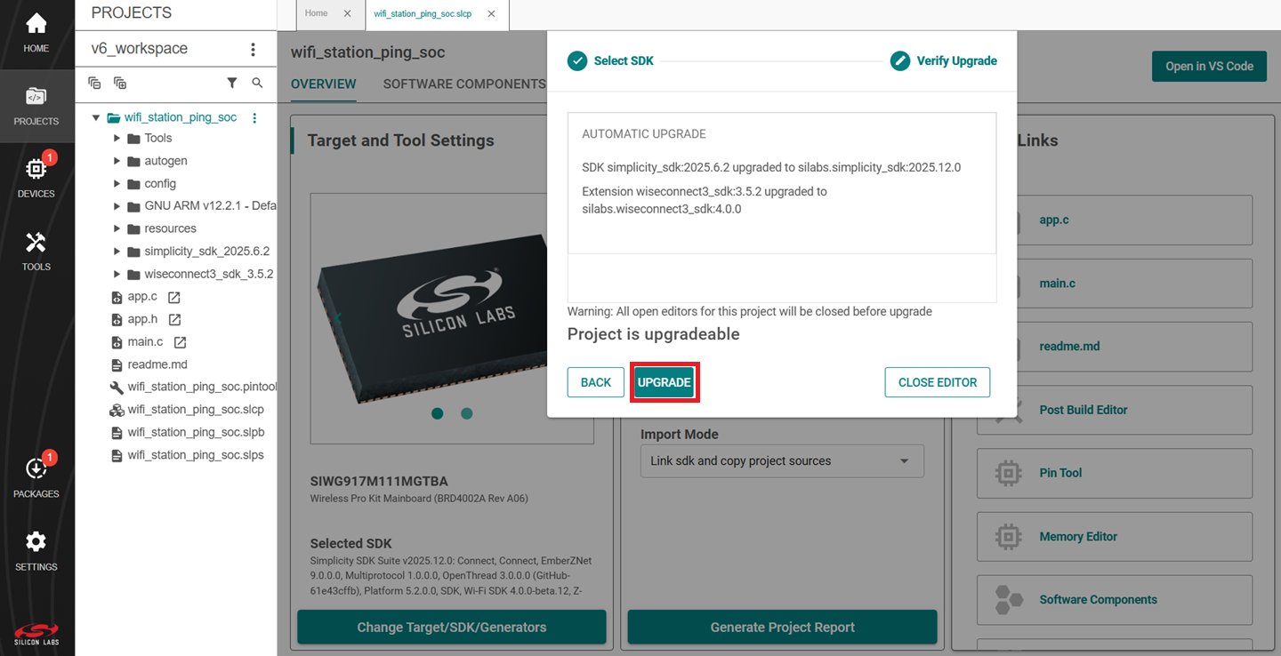Switch to the Home editor tab
This screenshot has height=656, width=1281.
316,13
